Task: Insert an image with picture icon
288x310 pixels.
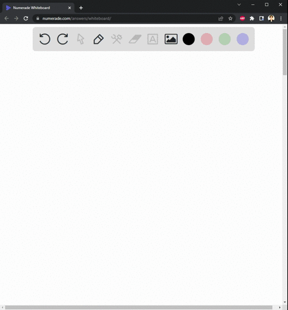Action: (x=171, y=39)
